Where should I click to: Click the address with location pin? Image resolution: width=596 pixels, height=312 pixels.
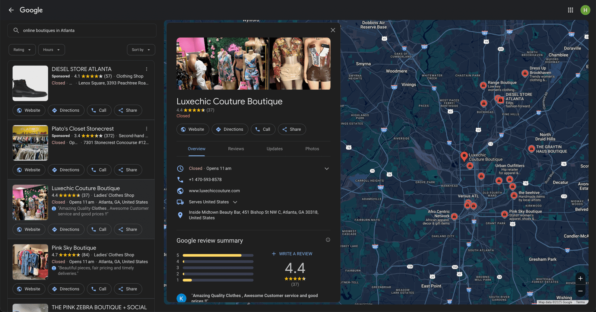coord(253,215)
